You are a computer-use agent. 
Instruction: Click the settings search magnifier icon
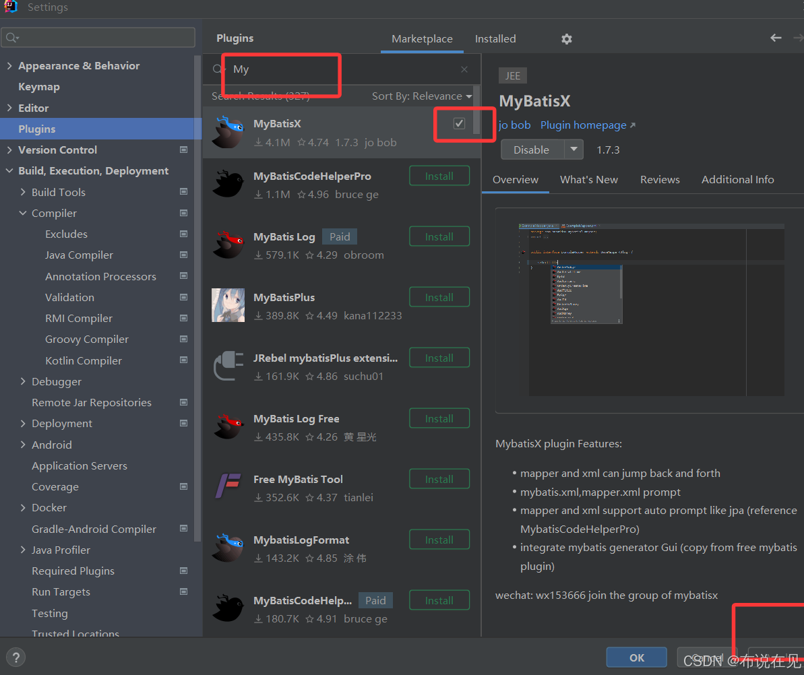pos(11,38)
